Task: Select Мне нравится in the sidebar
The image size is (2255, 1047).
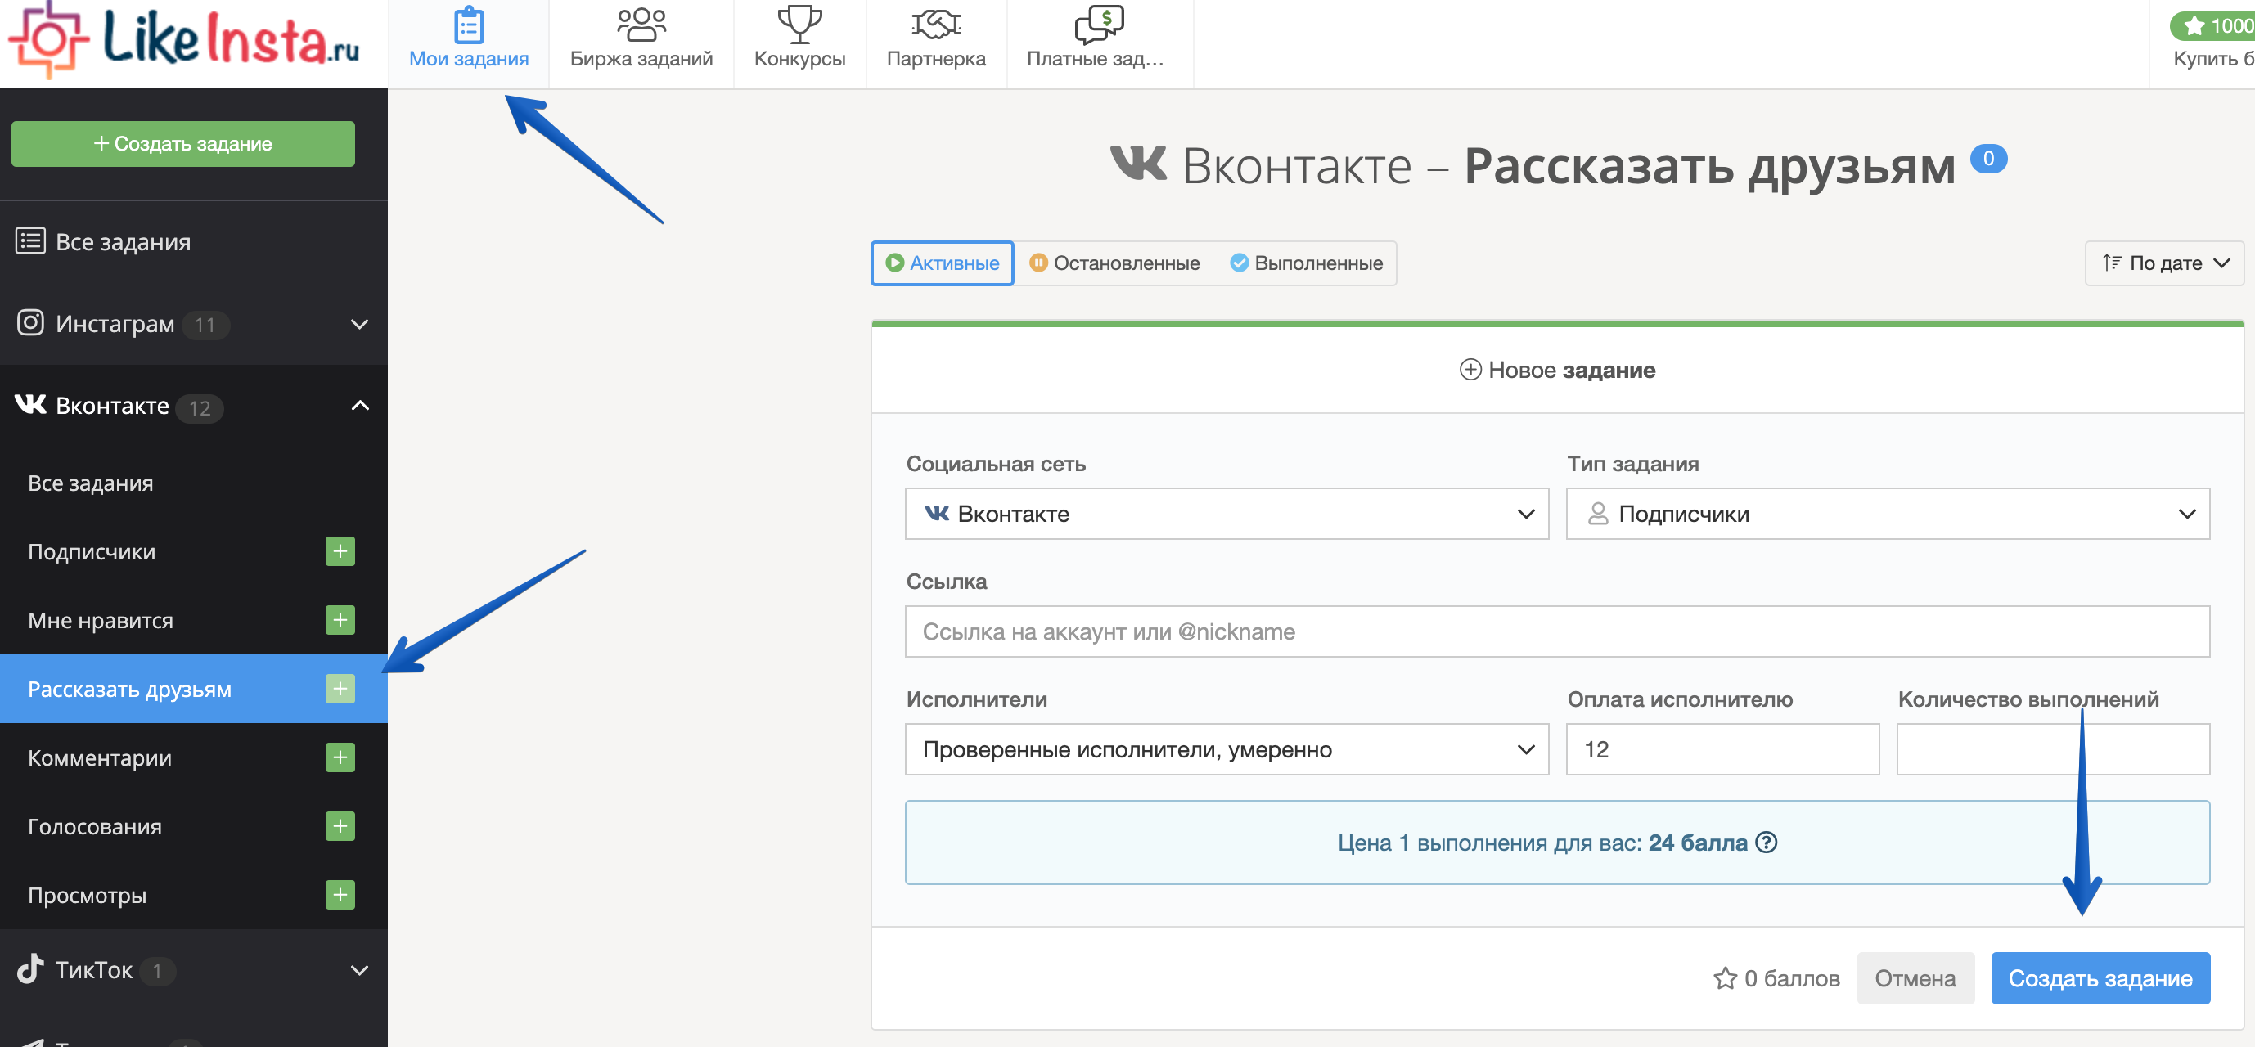Action: (100, 621)
